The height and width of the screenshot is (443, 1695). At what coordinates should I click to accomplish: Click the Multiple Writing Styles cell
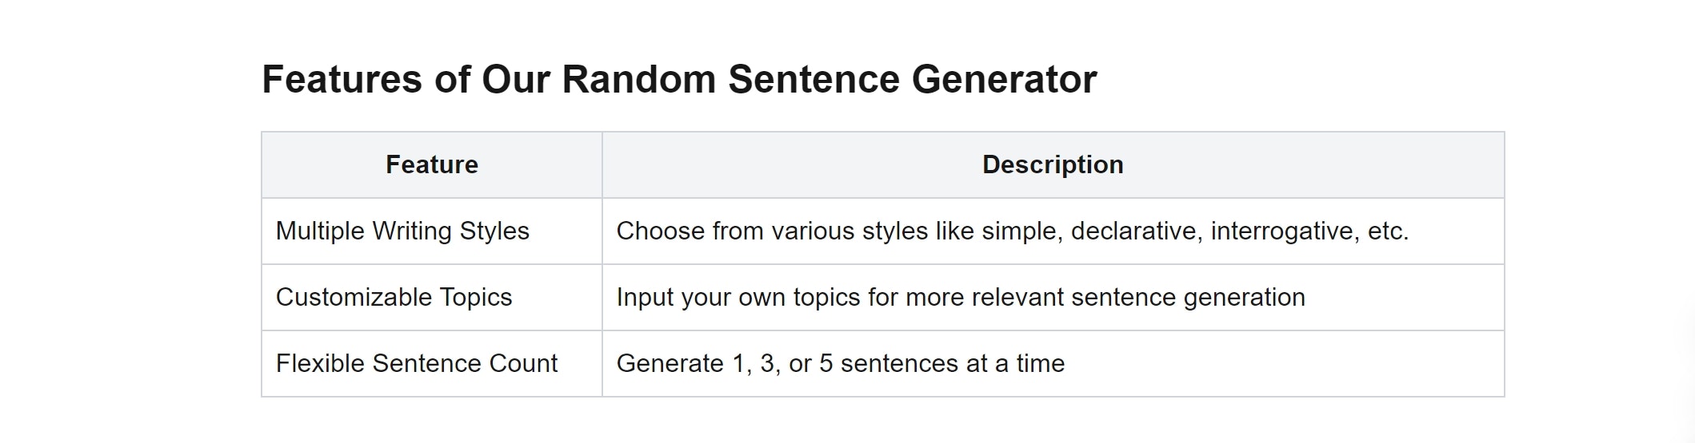pos(432,231)
